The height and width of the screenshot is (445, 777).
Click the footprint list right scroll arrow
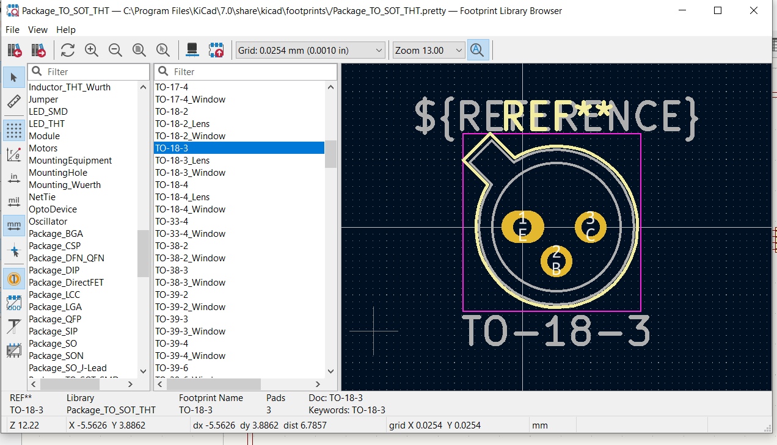click(x=318, y=384)
